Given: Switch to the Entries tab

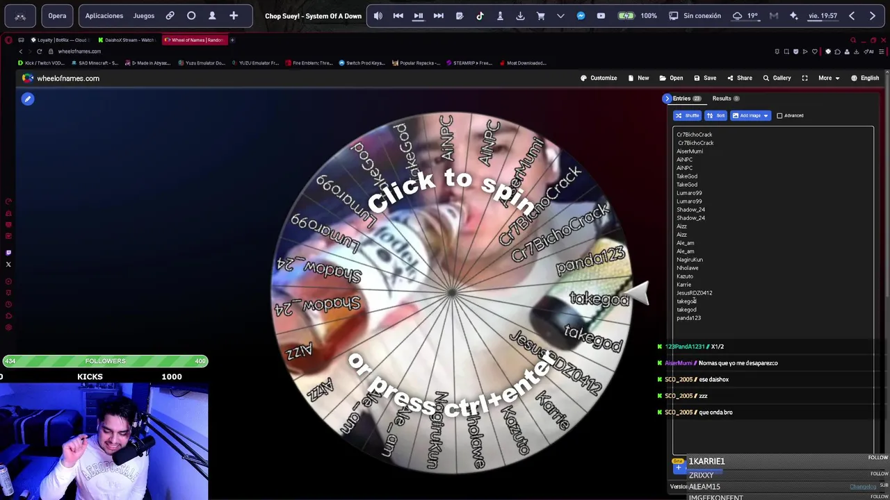Looking at the screenshot, I should point(686,99).
